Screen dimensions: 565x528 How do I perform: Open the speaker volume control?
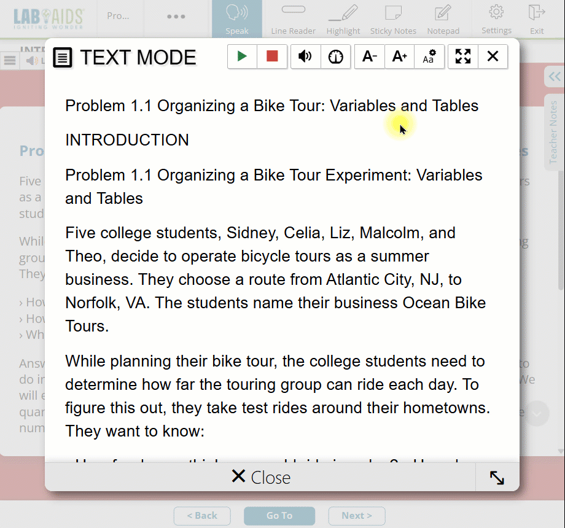[x=305, y=56]
